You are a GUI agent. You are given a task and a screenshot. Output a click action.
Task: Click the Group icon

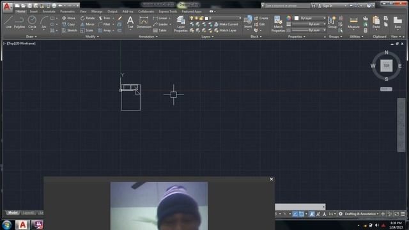[332, 22]
